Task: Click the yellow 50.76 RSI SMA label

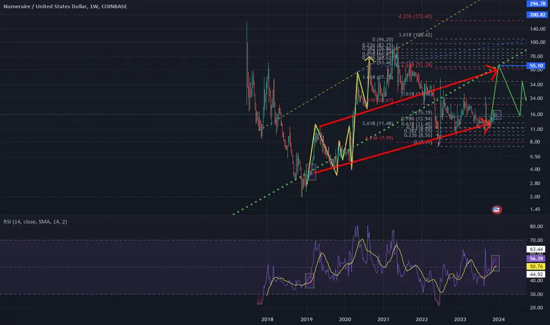Action: [x=536, y=266]
